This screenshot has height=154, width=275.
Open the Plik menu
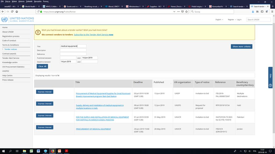click(2, 1)
